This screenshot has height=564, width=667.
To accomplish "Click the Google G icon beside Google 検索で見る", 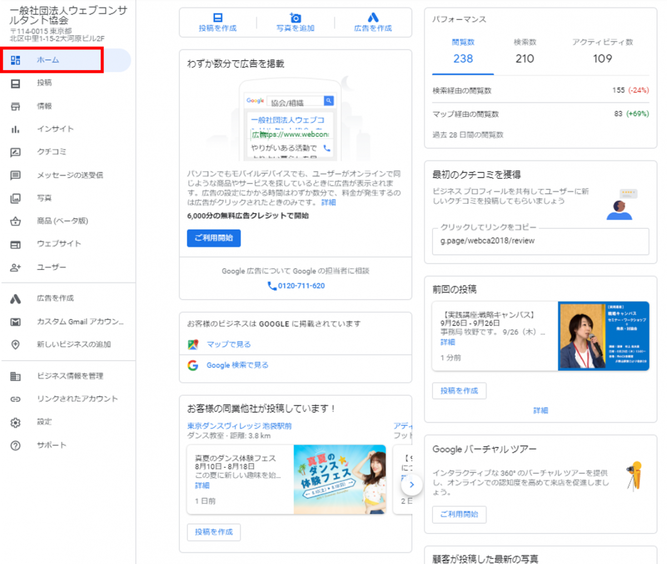I will [193, 366].
